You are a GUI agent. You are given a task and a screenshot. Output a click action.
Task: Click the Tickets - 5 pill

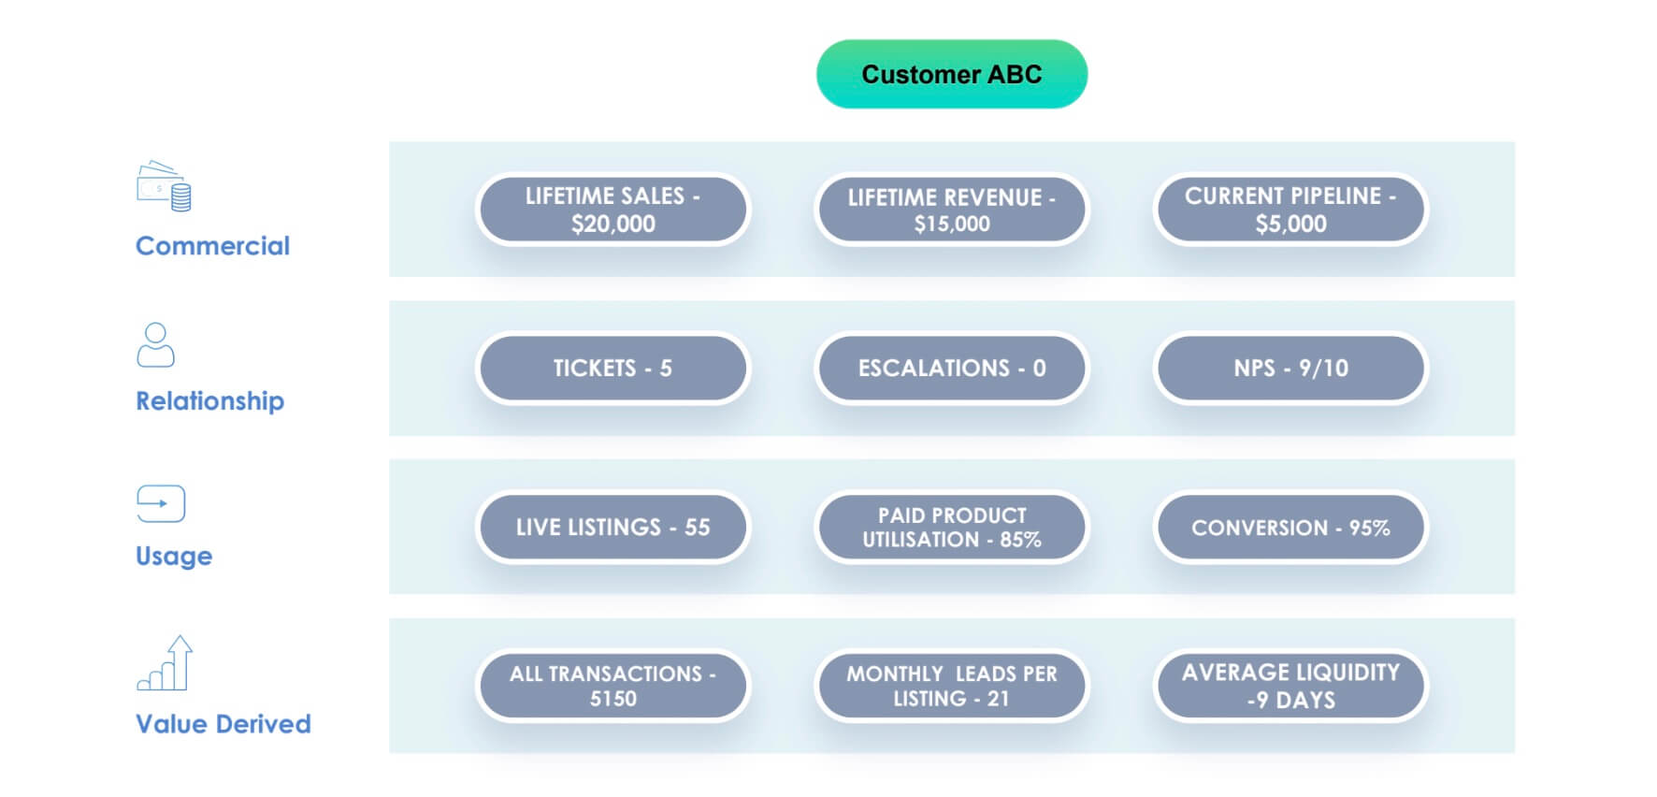pos(612,369)
